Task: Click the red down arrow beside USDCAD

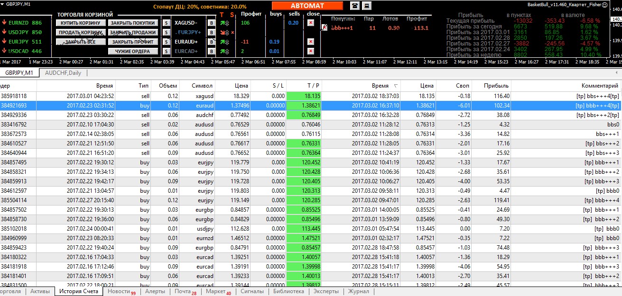Action: tap(4, 51)
